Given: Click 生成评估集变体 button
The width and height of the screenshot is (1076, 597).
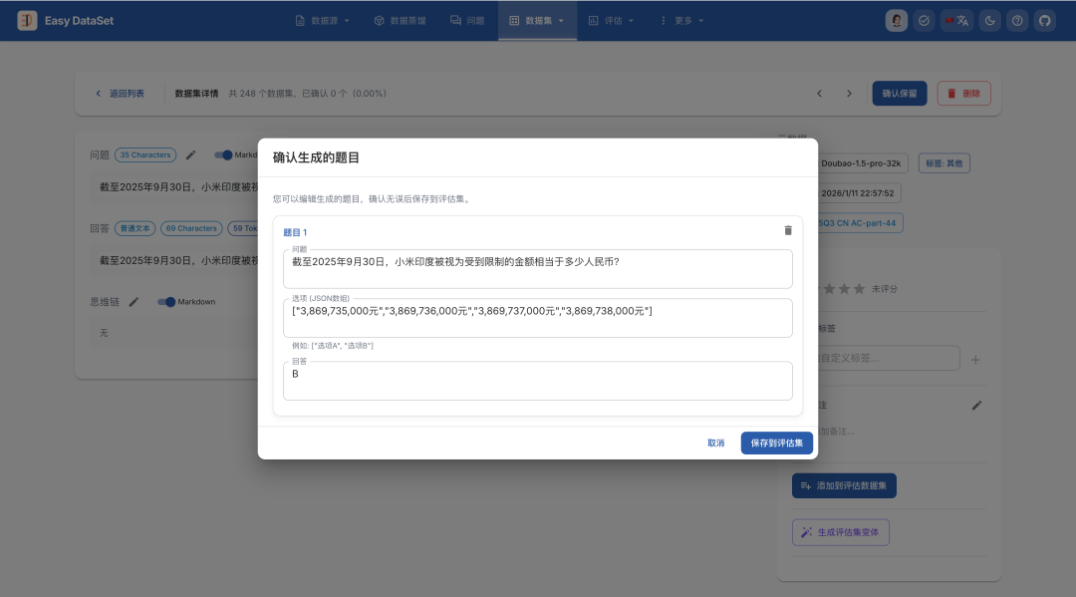Looking at the screenshot, I should click(x=841, y=532).
